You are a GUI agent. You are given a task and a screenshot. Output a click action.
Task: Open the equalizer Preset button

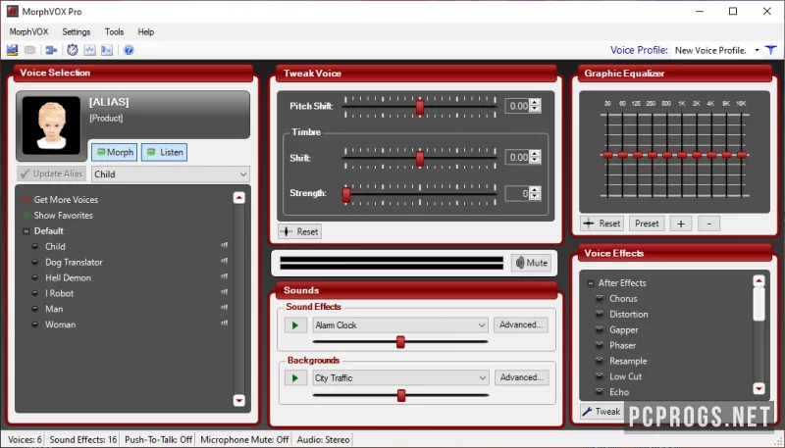pyautogui.click(x=647, y=224)
